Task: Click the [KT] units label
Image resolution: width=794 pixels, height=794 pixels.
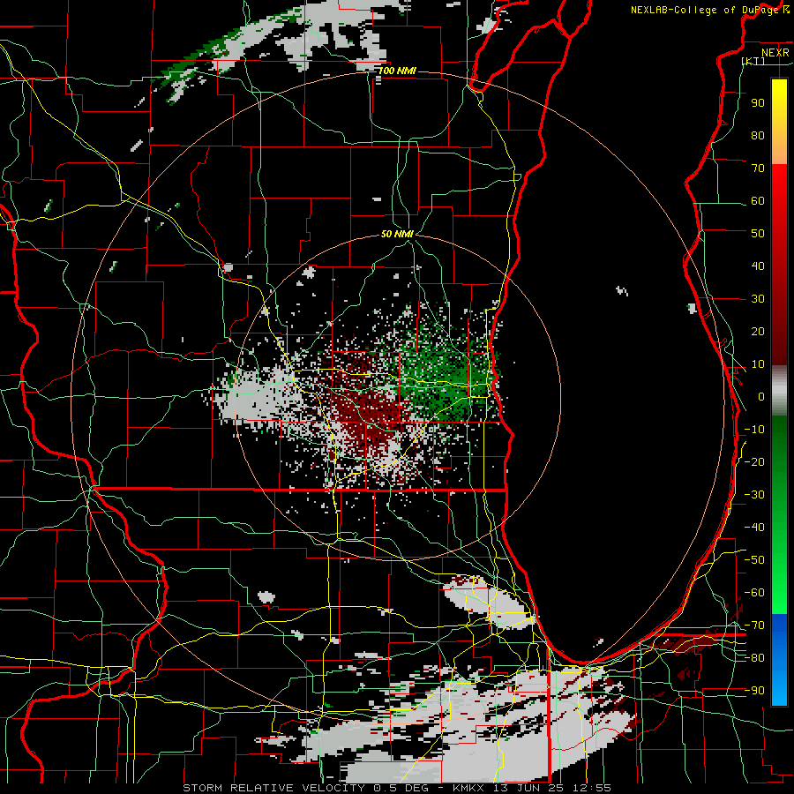Action: click(x=753, y=61)
